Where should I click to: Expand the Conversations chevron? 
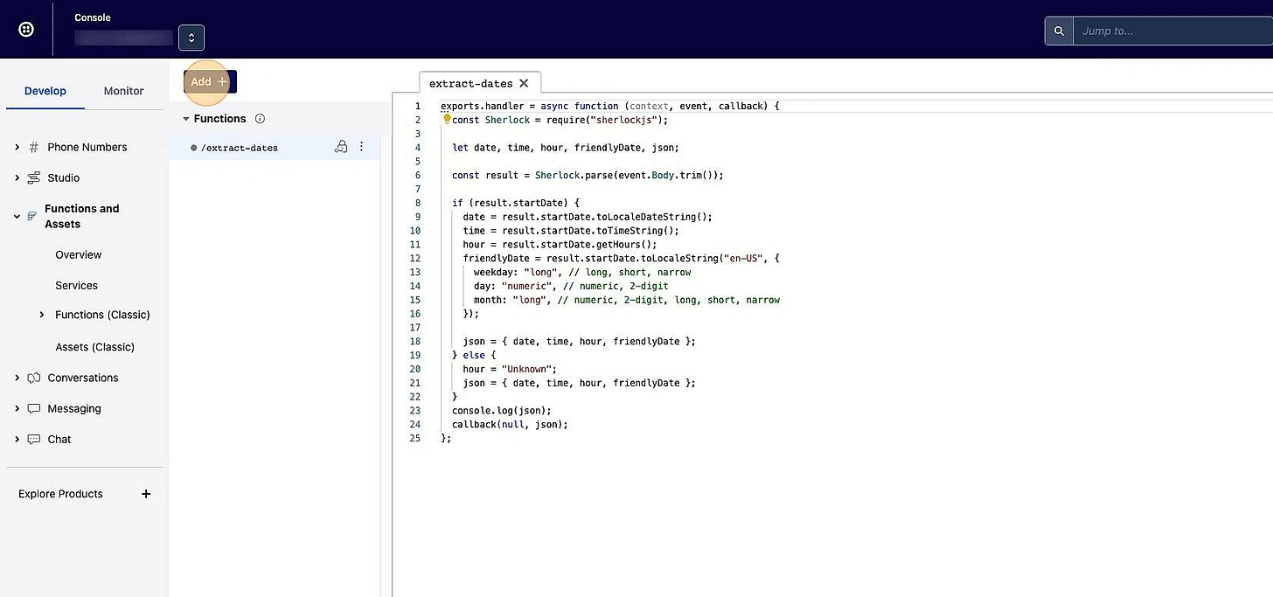click(x=17, y=378)
